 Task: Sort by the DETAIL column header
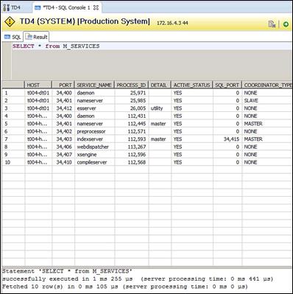pos(160,85)
